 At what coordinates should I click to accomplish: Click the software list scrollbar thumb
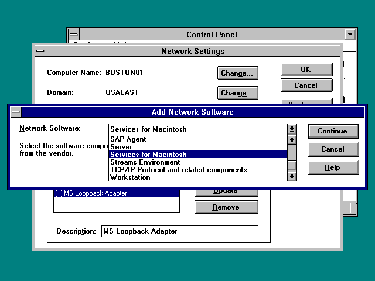292,165
